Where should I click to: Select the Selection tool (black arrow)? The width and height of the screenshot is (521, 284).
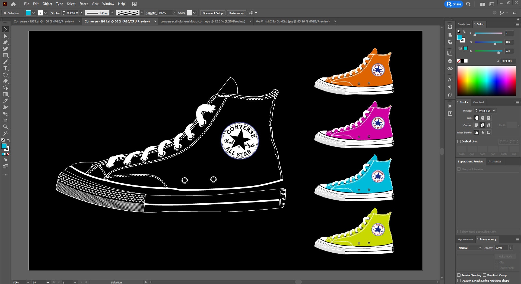[5, 29]
